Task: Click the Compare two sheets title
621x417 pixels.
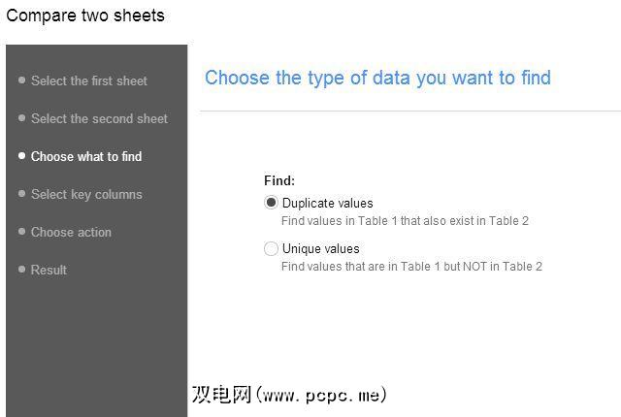Action: (x=85, y=16)
